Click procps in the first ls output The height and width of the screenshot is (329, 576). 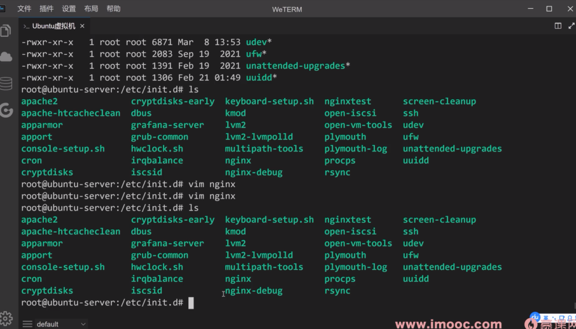tap(340, 160)
